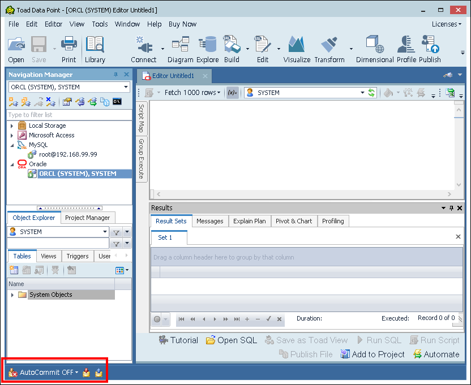Pin the Navigation Manager panel
The image size is (471, 385).
(116, 75)
